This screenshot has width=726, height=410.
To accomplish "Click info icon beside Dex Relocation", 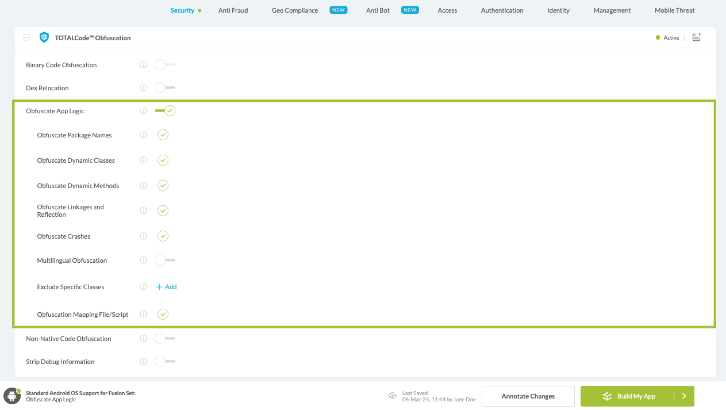I will [x=144, y=88].
